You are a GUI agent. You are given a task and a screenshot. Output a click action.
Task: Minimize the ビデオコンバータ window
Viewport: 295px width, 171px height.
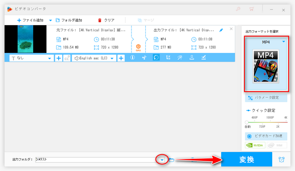pos(271,9)
